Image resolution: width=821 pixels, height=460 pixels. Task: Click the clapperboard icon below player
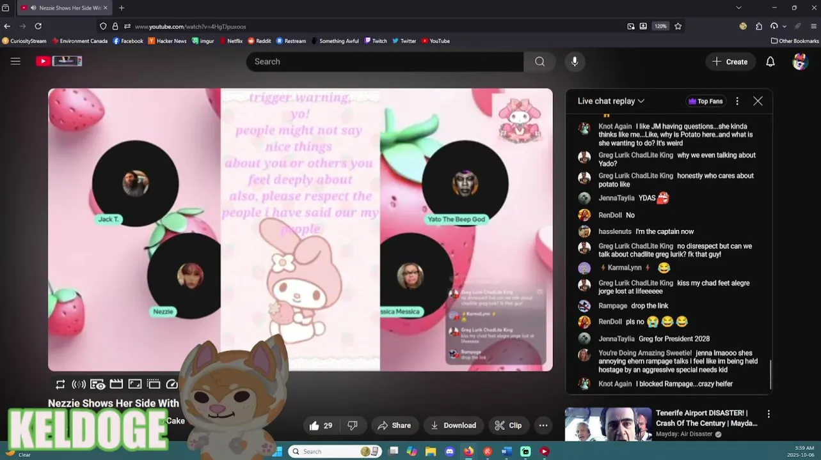[x=116, y=384]
